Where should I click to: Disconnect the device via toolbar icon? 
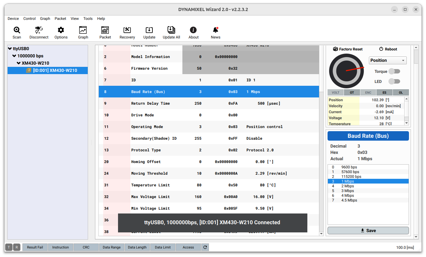[x=39, y=30]
